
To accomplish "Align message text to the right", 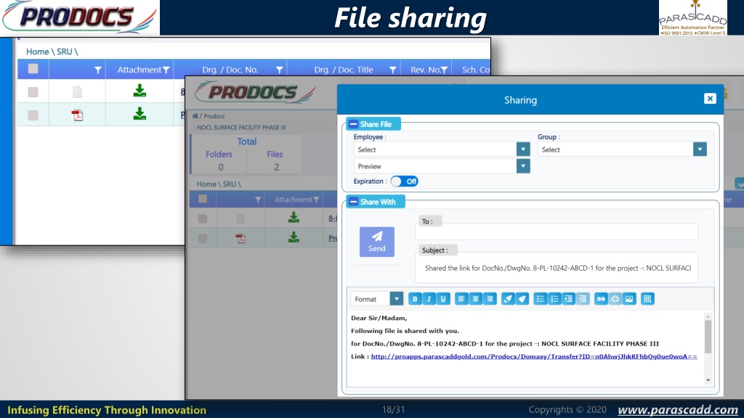I will point(490,299).
